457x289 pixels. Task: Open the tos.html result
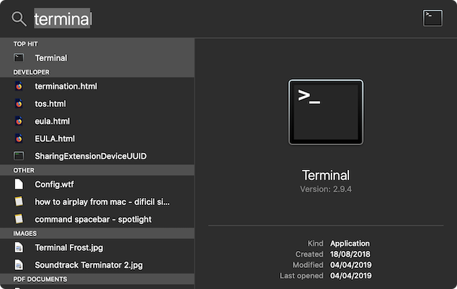coord(97,104)
